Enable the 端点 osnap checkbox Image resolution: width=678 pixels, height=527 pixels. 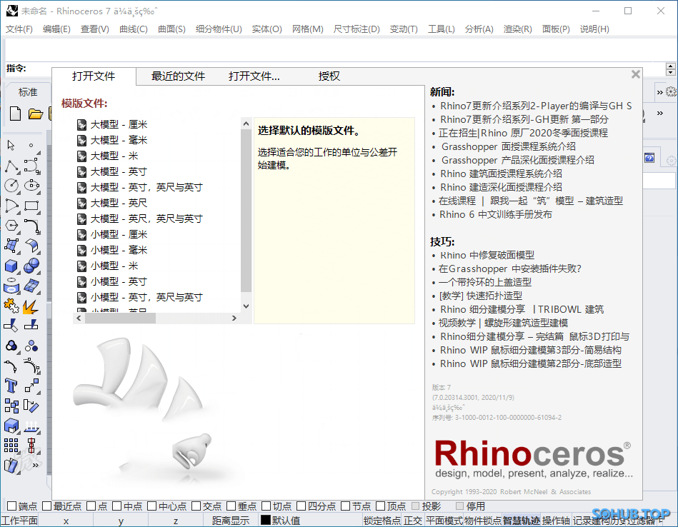tap(11, 506)
